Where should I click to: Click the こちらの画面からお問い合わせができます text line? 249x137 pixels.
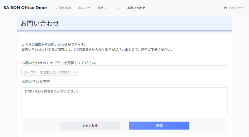54,45
